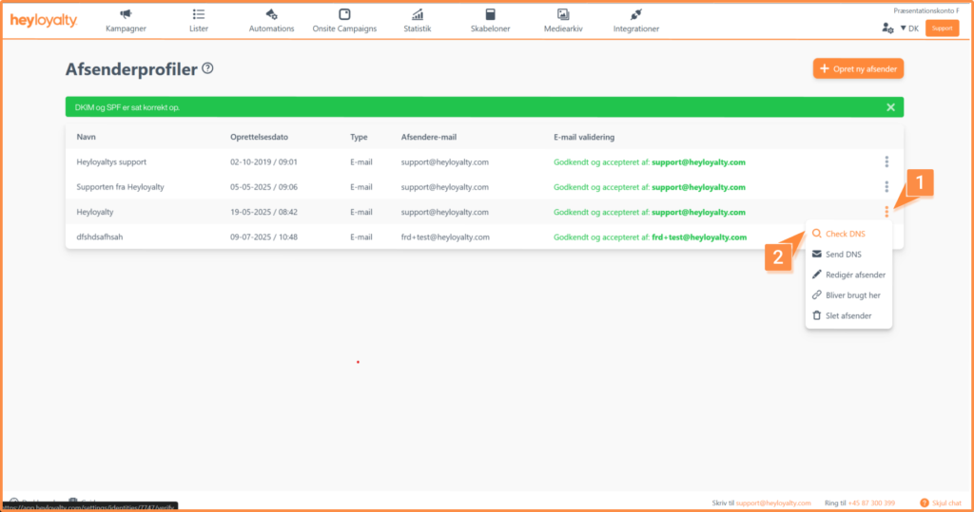The height and width of the screenshot is (512, 974).
Task: Click the Opret ny afsender button
Action: (x=858, y=68)
